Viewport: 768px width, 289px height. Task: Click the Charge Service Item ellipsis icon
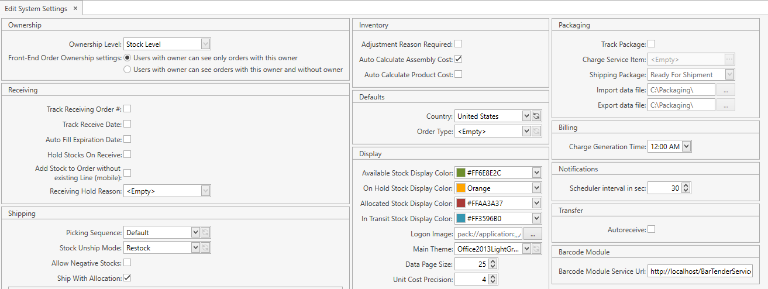click(729, 59)
